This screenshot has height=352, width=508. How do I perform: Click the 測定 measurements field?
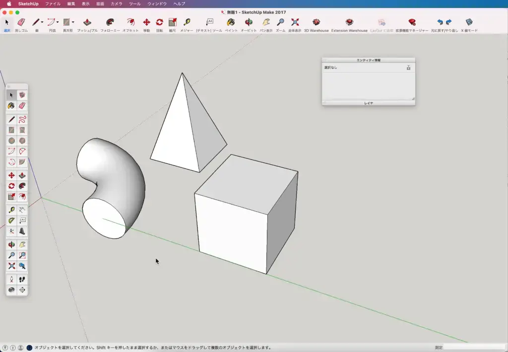(475, 348)
